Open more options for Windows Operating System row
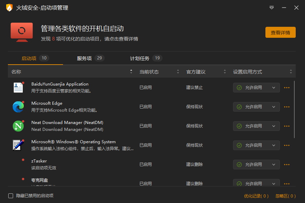 (287, 145)
